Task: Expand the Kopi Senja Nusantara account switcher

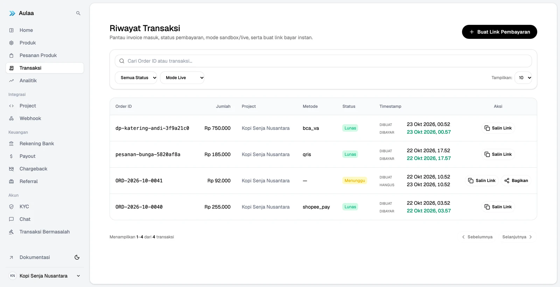Action: pyautogui.click(x=45, y=276)
